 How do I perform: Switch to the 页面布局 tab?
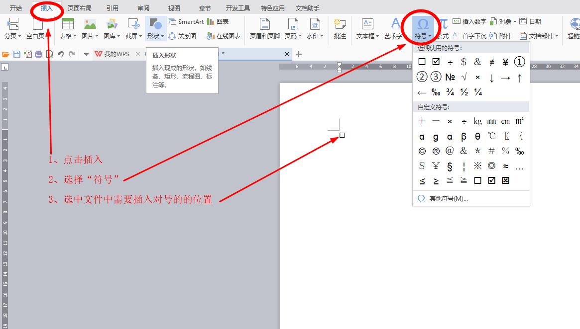(x=80, y=8)
